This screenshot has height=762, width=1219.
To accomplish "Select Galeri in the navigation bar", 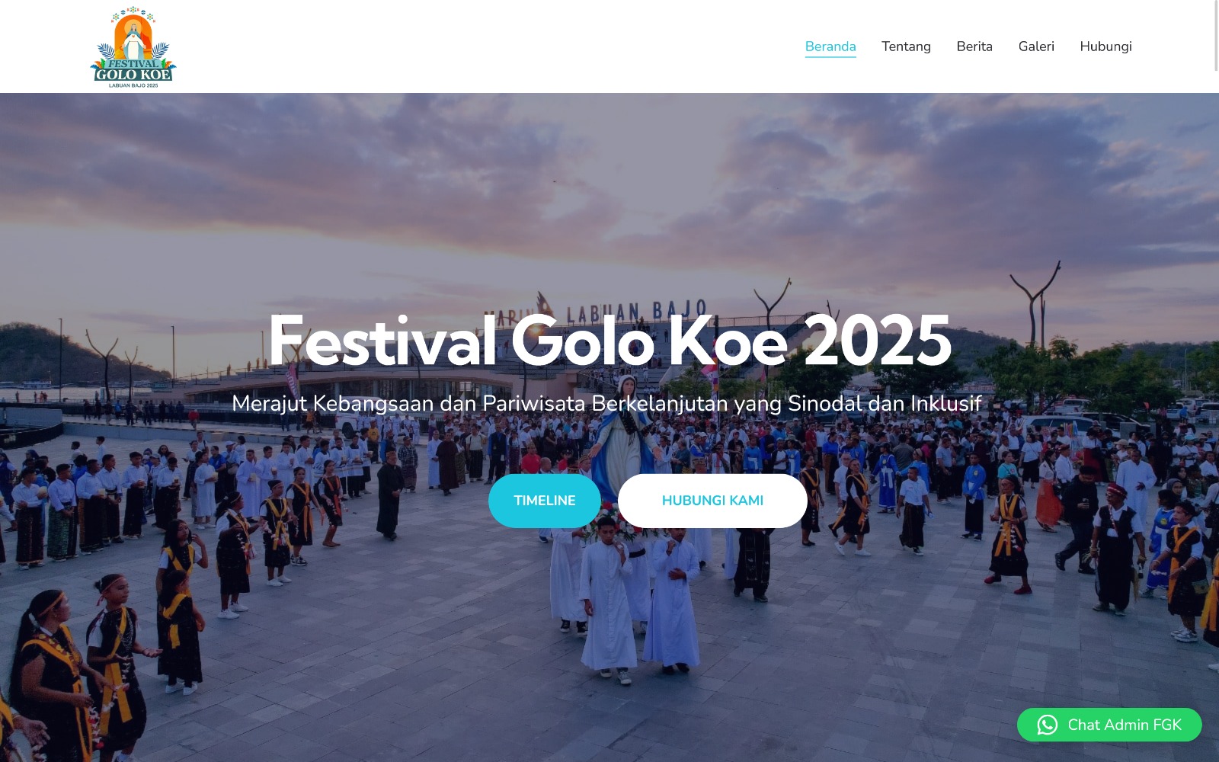I will [x=1036, y=46].
